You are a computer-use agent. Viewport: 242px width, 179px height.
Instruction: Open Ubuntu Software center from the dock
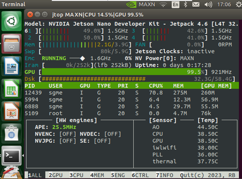pyautogui.click(x=12, y=134)
